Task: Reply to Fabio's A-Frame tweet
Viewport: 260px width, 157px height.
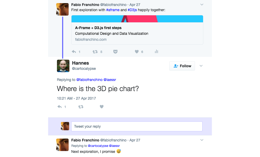Action: point(74,52)
